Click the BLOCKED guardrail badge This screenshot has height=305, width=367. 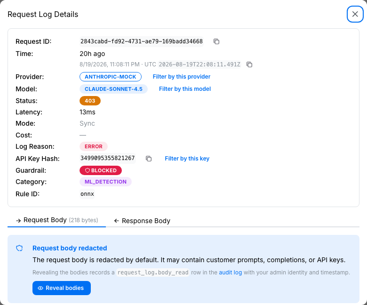click(x=101, y=170)
